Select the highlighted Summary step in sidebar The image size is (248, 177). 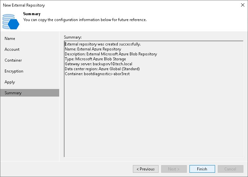click(13, 93)
